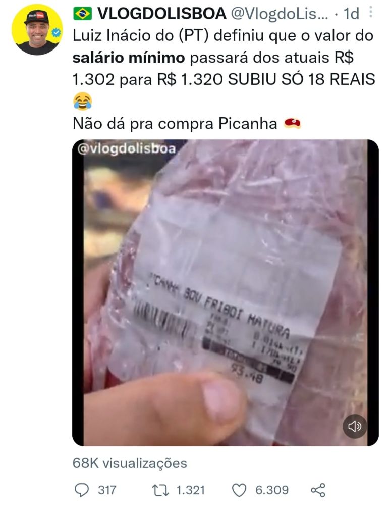Unmute video with the speaker icon
This screenshot has height=505, width=390.
coord(354,426)
